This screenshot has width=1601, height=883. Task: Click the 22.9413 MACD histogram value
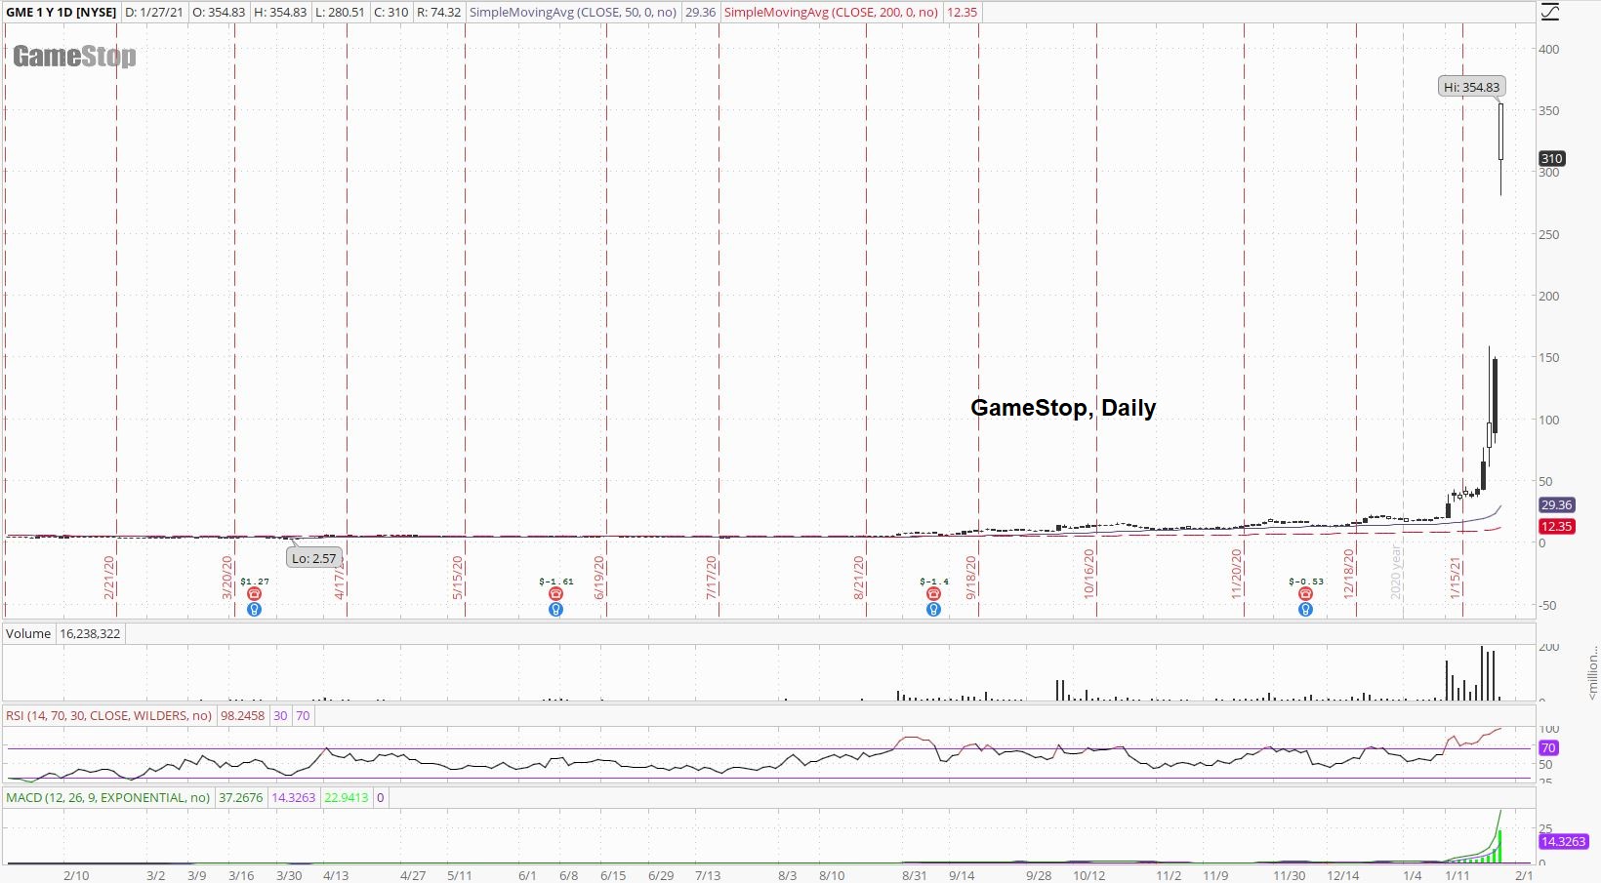pyautogui.click(x=347, y=797)
